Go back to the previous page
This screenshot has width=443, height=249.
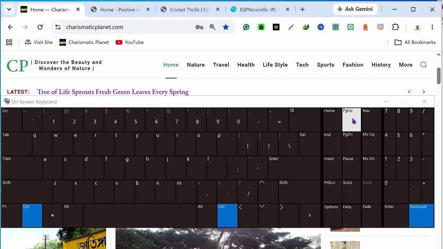click(x=10, y=27)
